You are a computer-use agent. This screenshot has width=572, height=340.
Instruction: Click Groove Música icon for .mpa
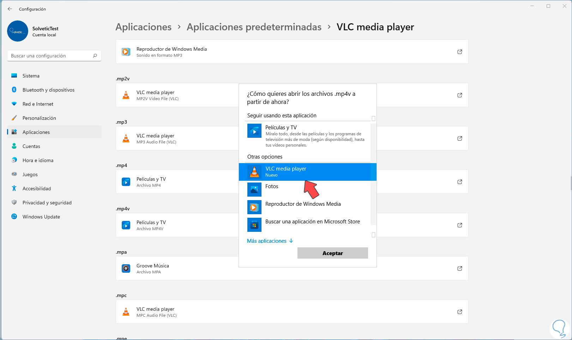pos(126,268)
